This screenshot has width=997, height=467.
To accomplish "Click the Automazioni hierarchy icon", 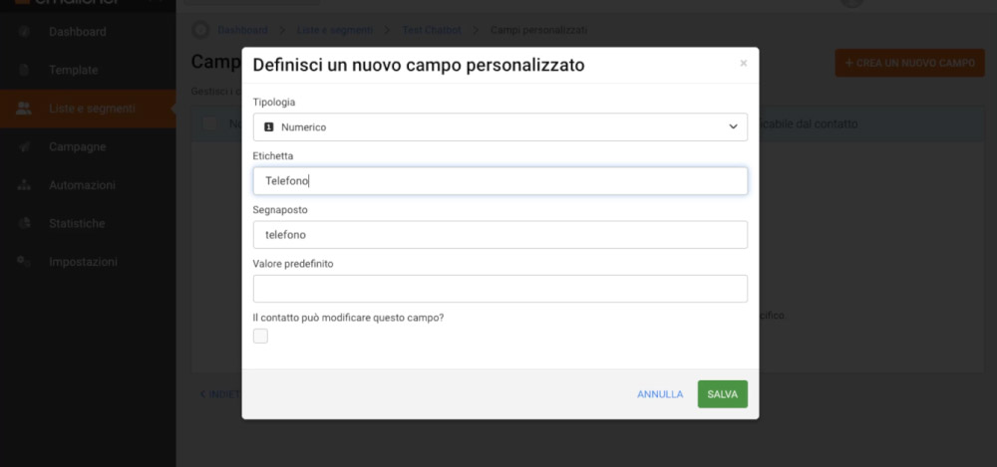I will (24, 185).
